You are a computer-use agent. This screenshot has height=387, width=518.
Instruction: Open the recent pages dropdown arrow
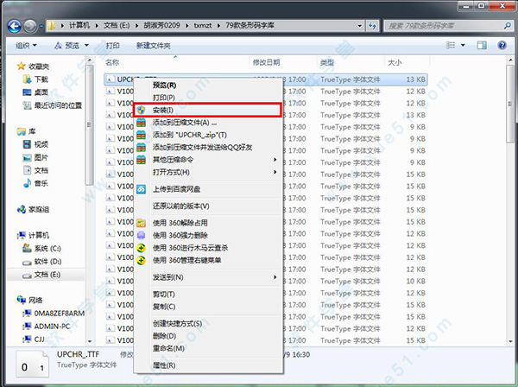pos(41,26)
